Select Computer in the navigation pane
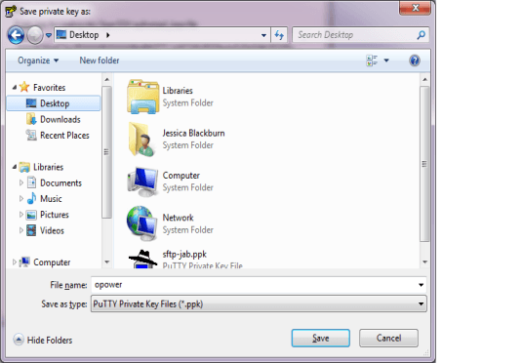This screenshot has width=523, height=363. (x=45, y=262)
